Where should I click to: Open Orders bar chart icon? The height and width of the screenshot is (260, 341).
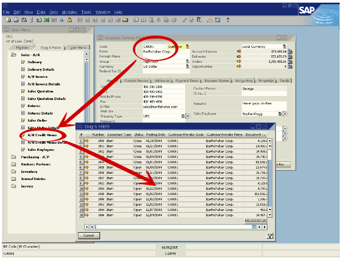point(291,61)
